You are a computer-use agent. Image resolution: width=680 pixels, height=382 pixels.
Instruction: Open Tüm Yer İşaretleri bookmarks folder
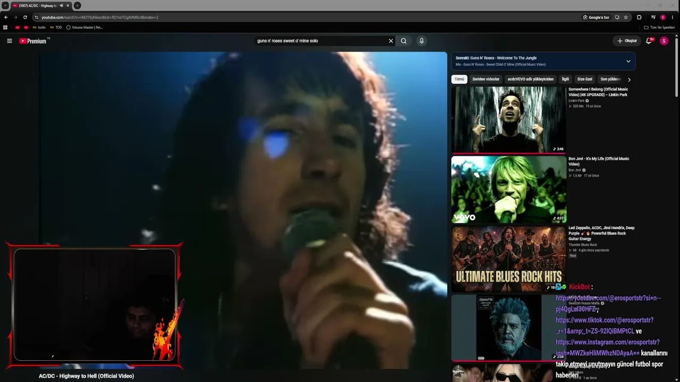659,27
